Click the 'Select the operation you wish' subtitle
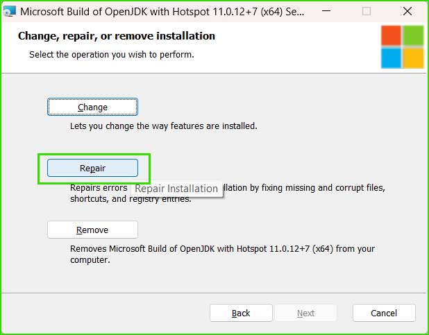Screen dimensions: 429x335 tap(112, 54)
